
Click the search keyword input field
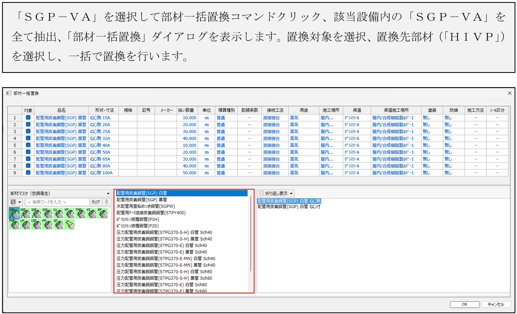pos(57,202)
